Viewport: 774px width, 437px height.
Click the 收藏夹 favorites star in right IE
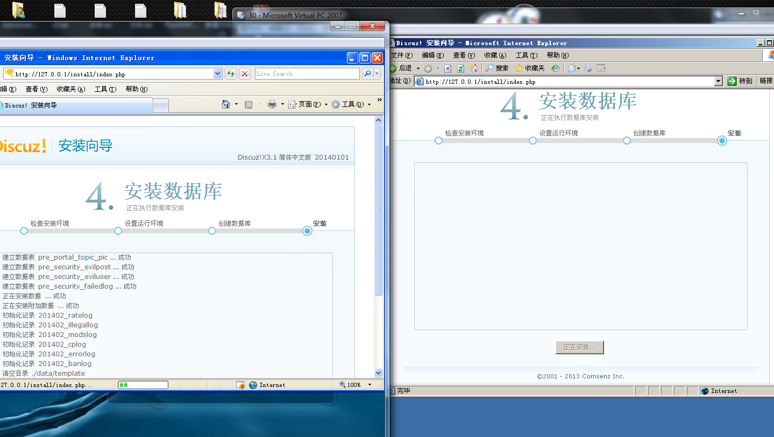coord(519,68)
